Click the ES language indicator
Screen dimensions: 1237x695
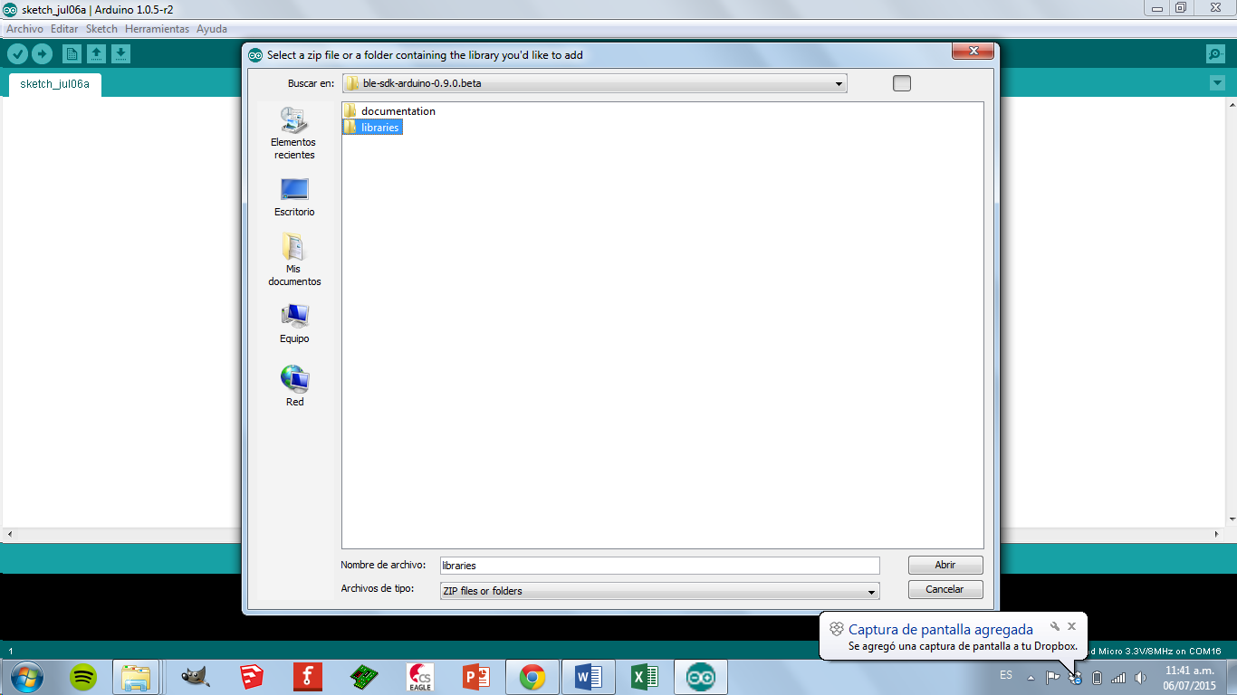tap(1006, 676)
